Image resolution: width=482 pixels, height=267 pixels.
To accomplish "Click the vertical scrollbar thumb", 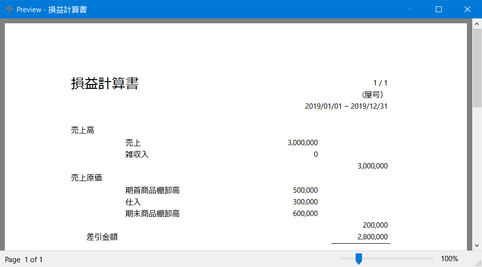I will [477, 68].
